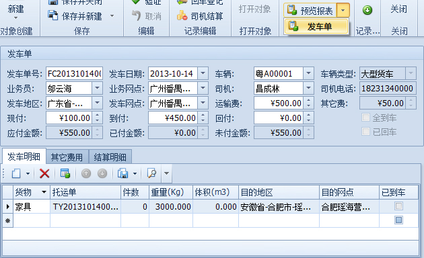The height and width of the screenshot is (258, 424).
Task: Click the 发车单号 input field
Action: pyautogui.click(x=74, y=74)
